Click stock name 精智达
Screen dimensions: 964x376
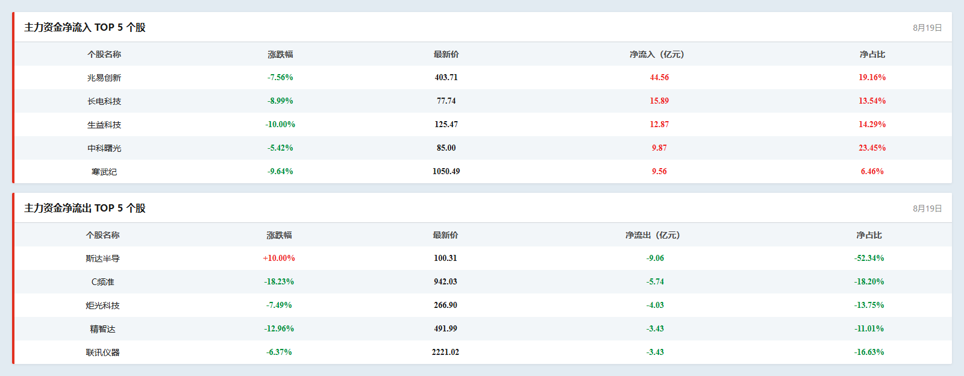(x=103, y=329)
